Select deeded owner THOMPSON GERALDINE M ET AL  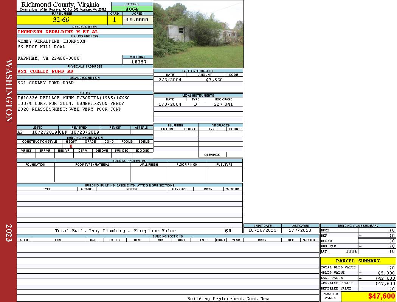58,32
